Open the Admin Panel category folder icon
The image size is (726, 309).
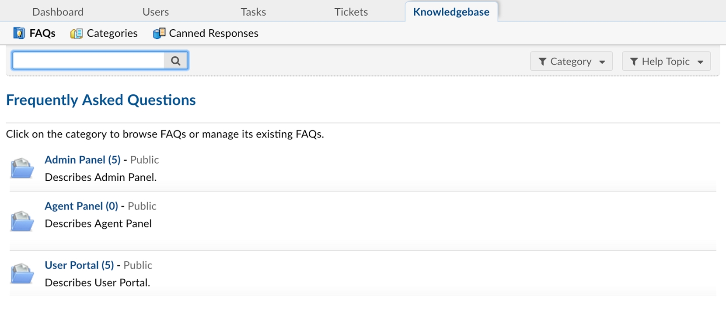(x=21, y=168)
